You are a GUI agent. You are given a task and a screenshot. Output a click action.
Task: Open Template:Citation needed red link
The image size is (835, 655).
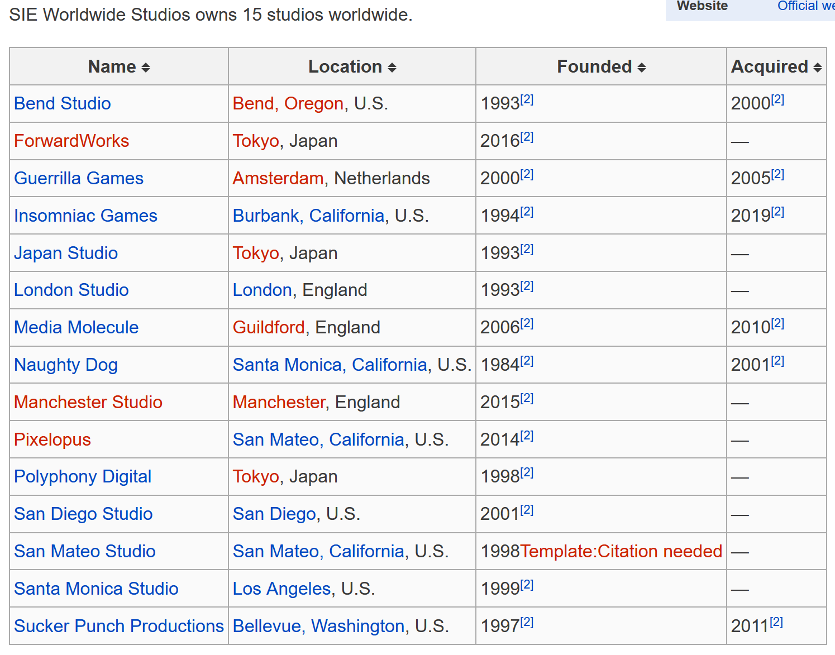[x=621, y=551]
